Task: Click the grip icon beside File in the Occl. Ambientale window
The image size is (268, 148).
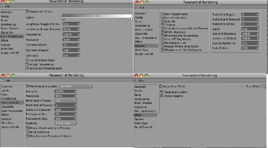Action: tap(2, 6)
